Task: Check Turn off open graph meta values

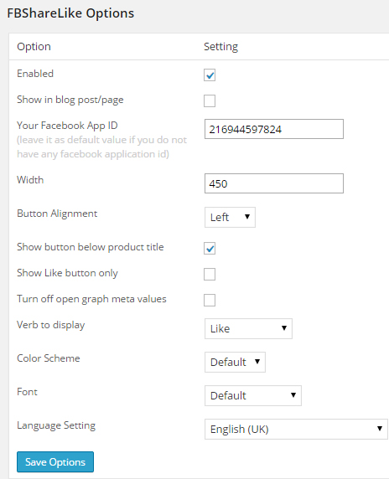Action: [210, 300]
